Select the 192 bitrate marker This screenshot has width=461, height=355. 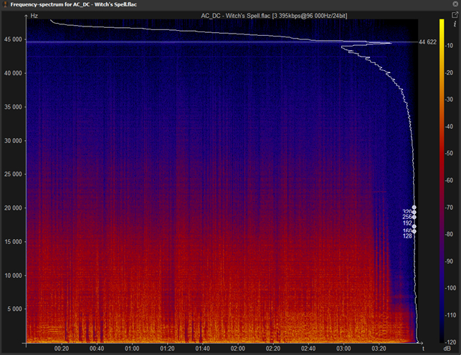pos(407,223)
